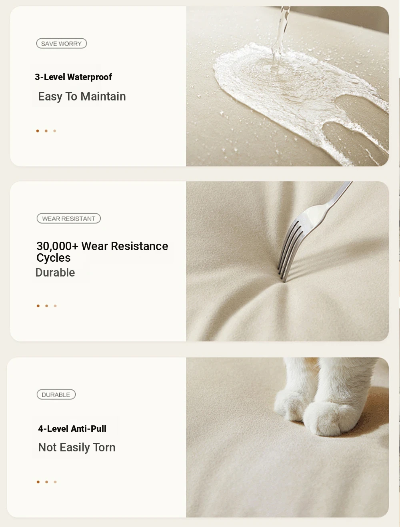Click the Easy To Maintain text
Image resolution: width=400 pixels, height=527 pixels.
tap(82, 96)
